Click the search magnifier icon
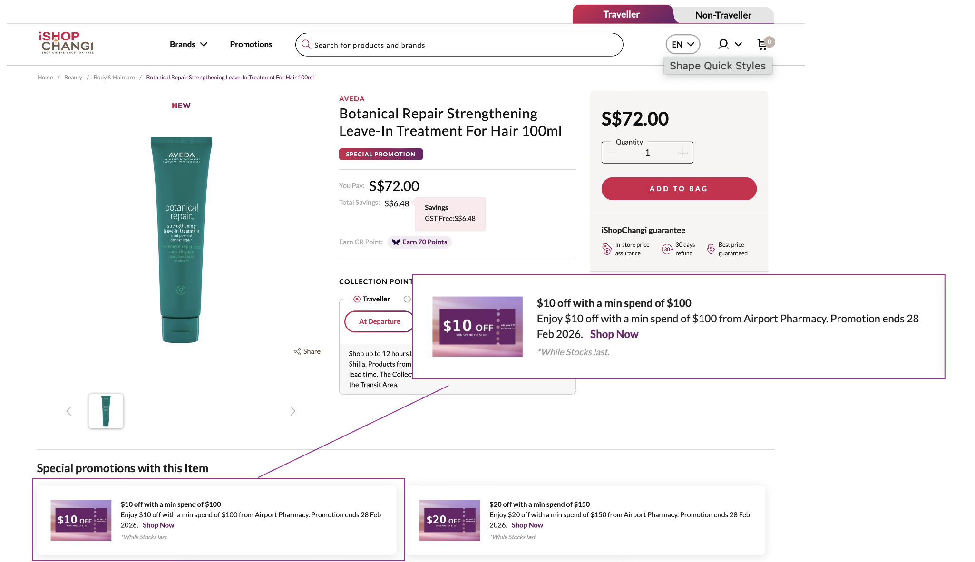The image size is (975, 562). [x=306, y=45]
